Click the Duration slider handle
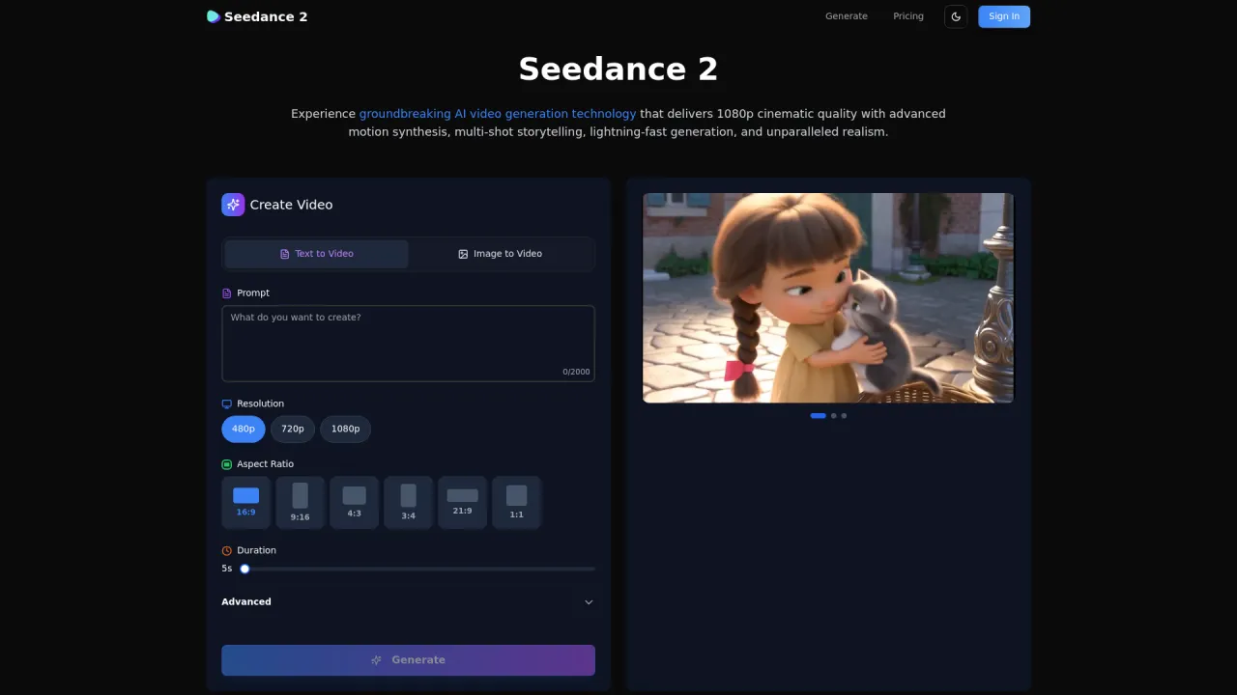The width and height of the screenshot is (1237, 695). coord(245,569)
